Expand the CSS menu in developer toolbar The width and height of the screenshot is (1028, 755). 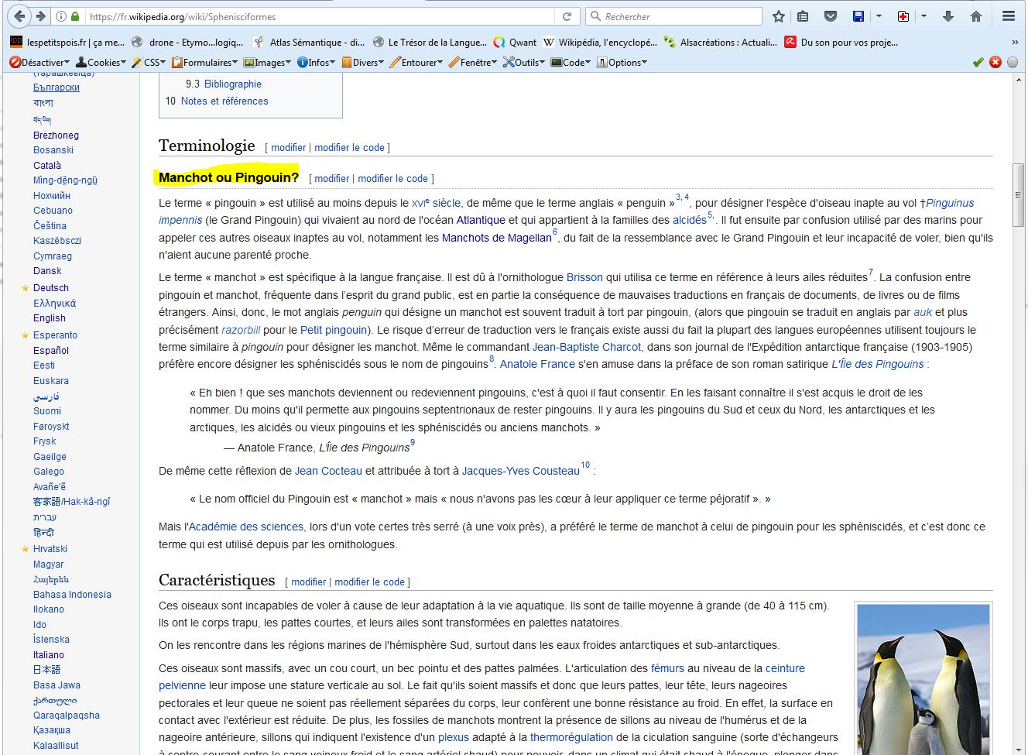tap(149, 62)
